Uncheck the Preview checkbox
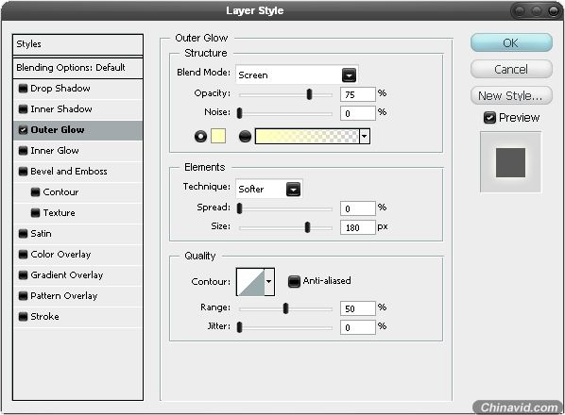 point(489,118)
